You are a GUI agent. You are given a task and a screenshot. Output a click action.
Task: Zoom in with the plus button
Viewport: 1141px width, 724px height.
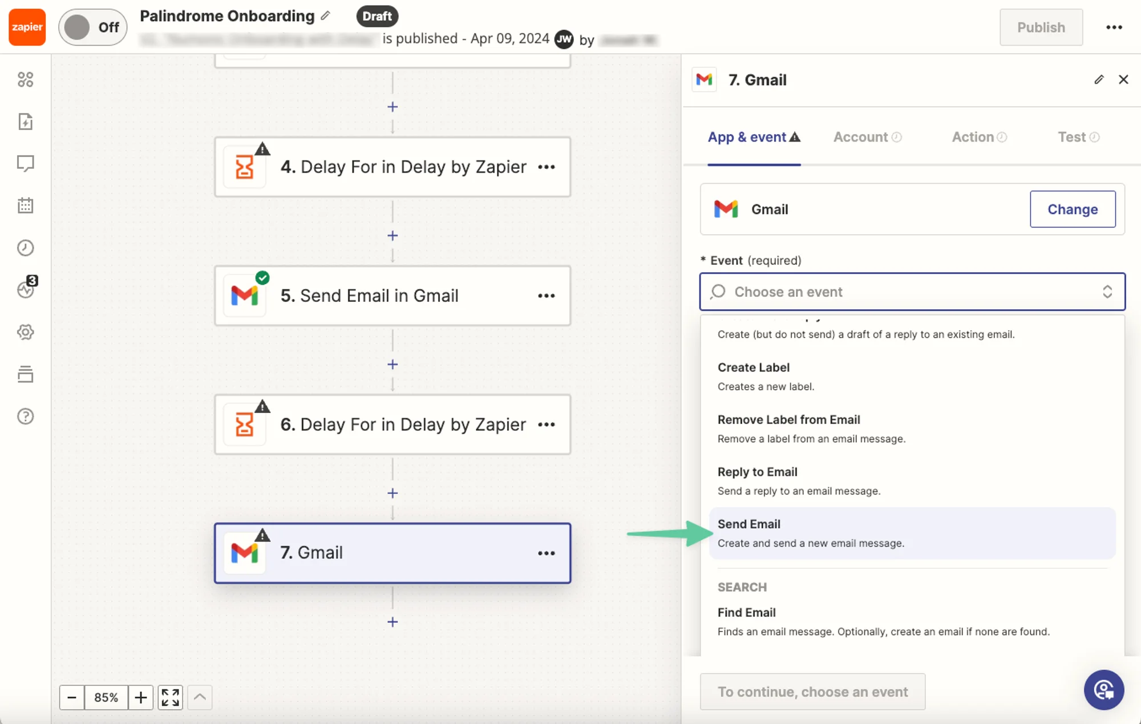pyautogui.click(x=140, y=697)
